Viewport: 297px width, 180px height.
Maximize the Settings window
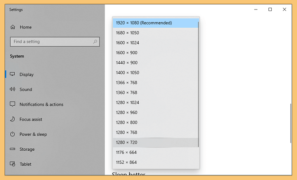click(x=270, y=9)
